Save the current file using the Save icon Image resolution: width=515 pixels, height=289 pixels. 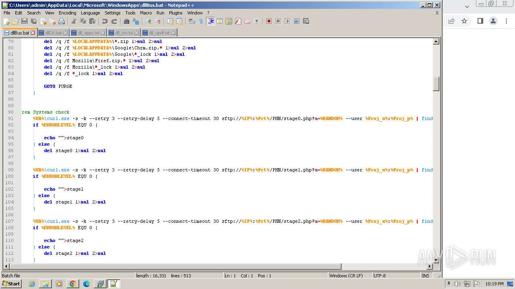25,21
